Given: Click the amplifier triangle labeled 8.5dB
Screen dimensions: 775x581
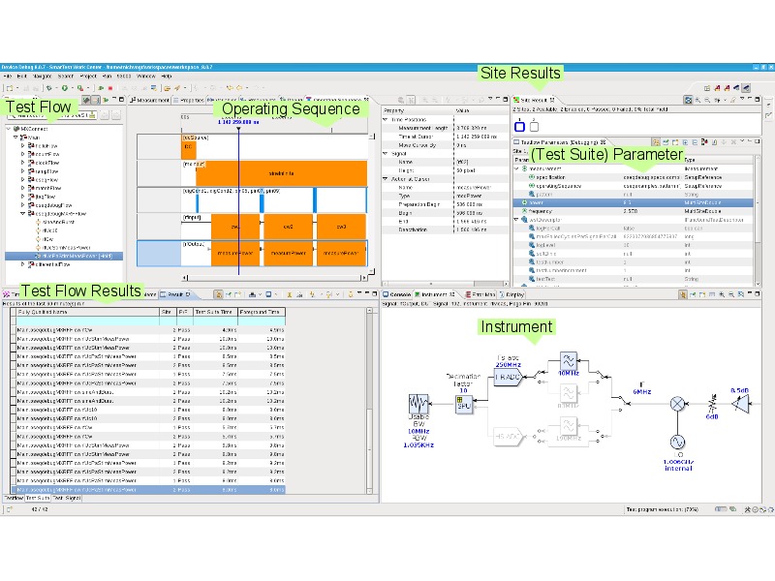Looking at the screenshot, I should [x=740, y=404].
